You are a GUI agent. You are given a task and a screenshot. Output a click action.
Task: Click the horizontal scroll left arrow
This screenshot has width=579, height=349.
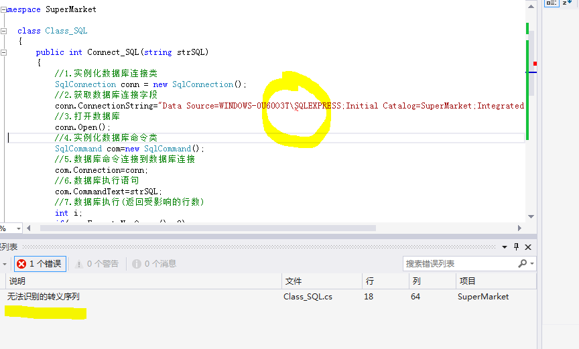29,228
